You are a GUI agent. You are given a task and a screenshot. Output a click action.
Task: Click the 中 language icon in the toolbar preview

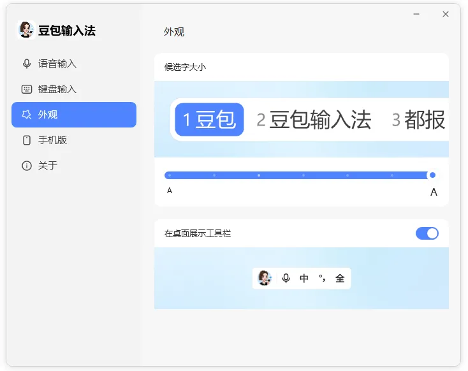point(304,278)
